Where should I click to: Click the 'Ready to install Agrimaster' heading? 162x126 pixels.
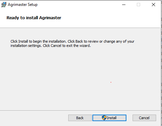[34, 18]
